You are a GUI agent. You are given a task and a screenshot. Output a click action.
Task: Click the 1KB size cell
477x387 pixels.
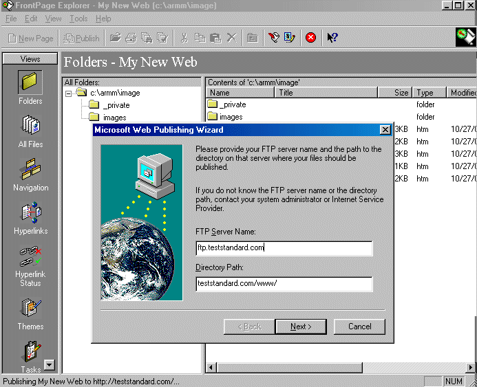pyautogui.click(x=401, y=166)
